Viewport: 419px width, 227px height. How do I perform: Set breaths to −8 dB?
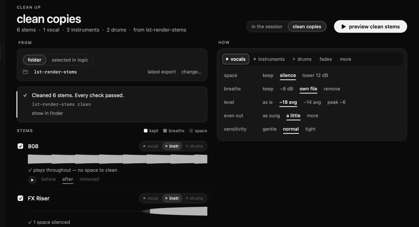click(x=286, y=89)
